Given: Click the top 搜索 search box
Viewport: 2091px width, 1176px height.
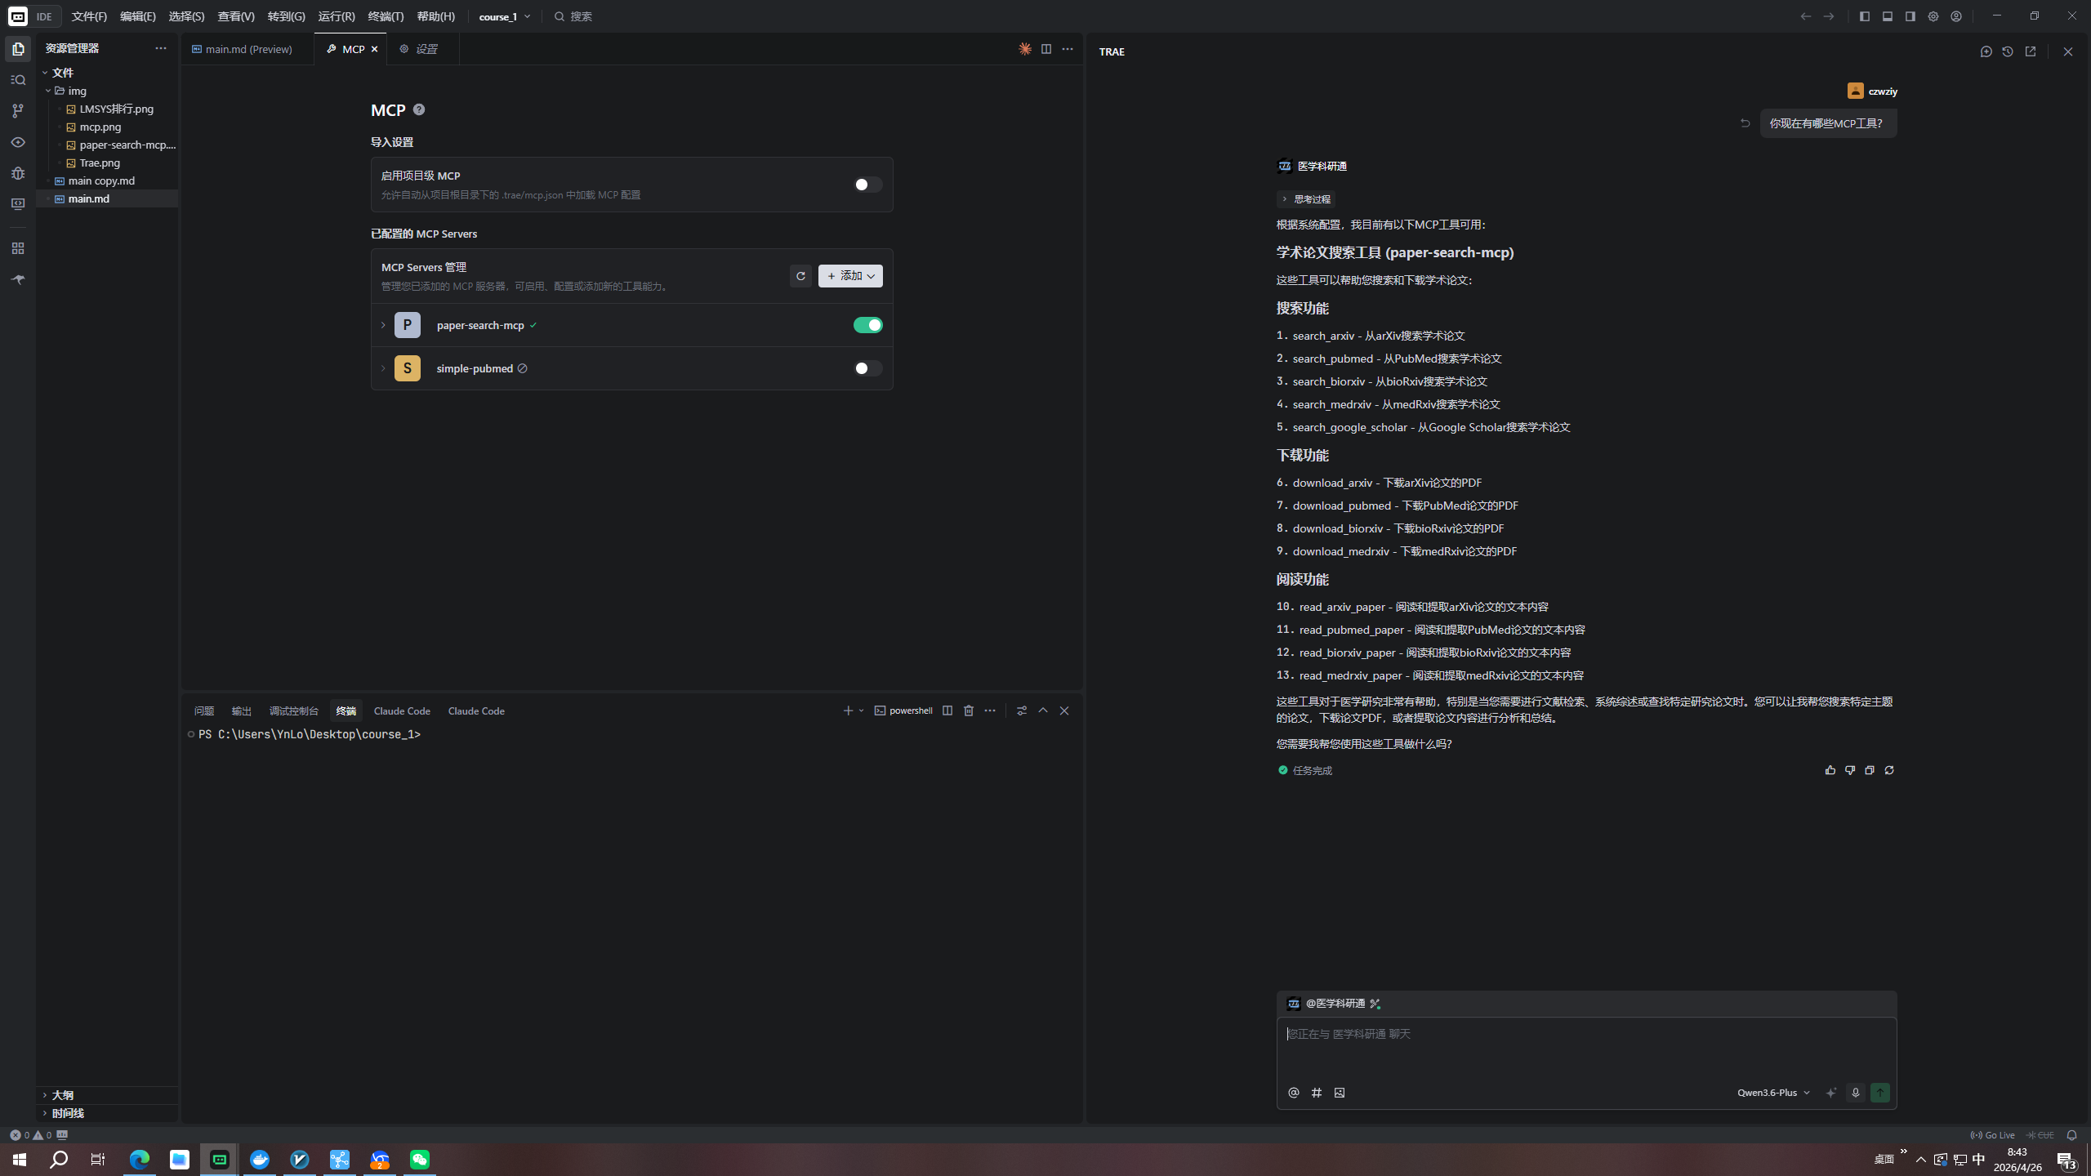Looking at the screenshot, I should tap(573, 16).
